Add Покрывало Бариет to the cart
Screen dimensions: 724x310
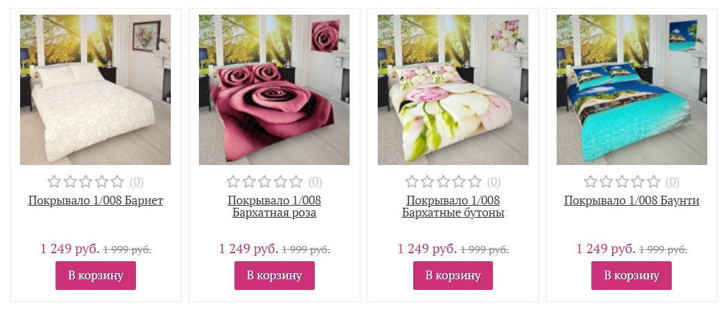click(x=96, y=275)
